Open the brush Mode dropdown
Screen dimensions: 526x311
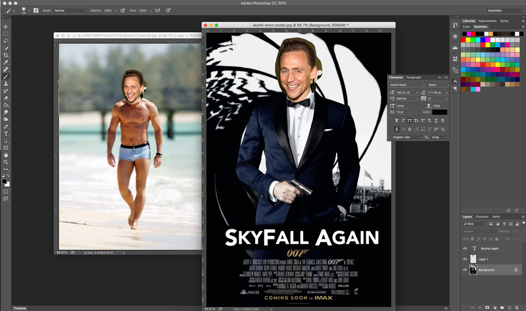click(x=70, y=11)
